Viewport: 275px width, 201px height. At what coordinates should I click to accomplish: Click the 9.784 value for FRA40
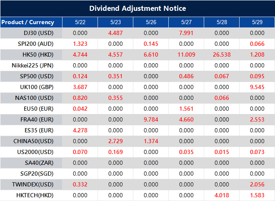point(151,119)
